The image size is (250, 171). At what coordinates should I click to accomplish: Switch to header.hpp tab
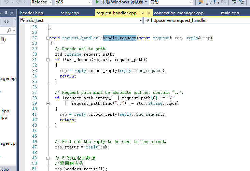click(31, 13)
